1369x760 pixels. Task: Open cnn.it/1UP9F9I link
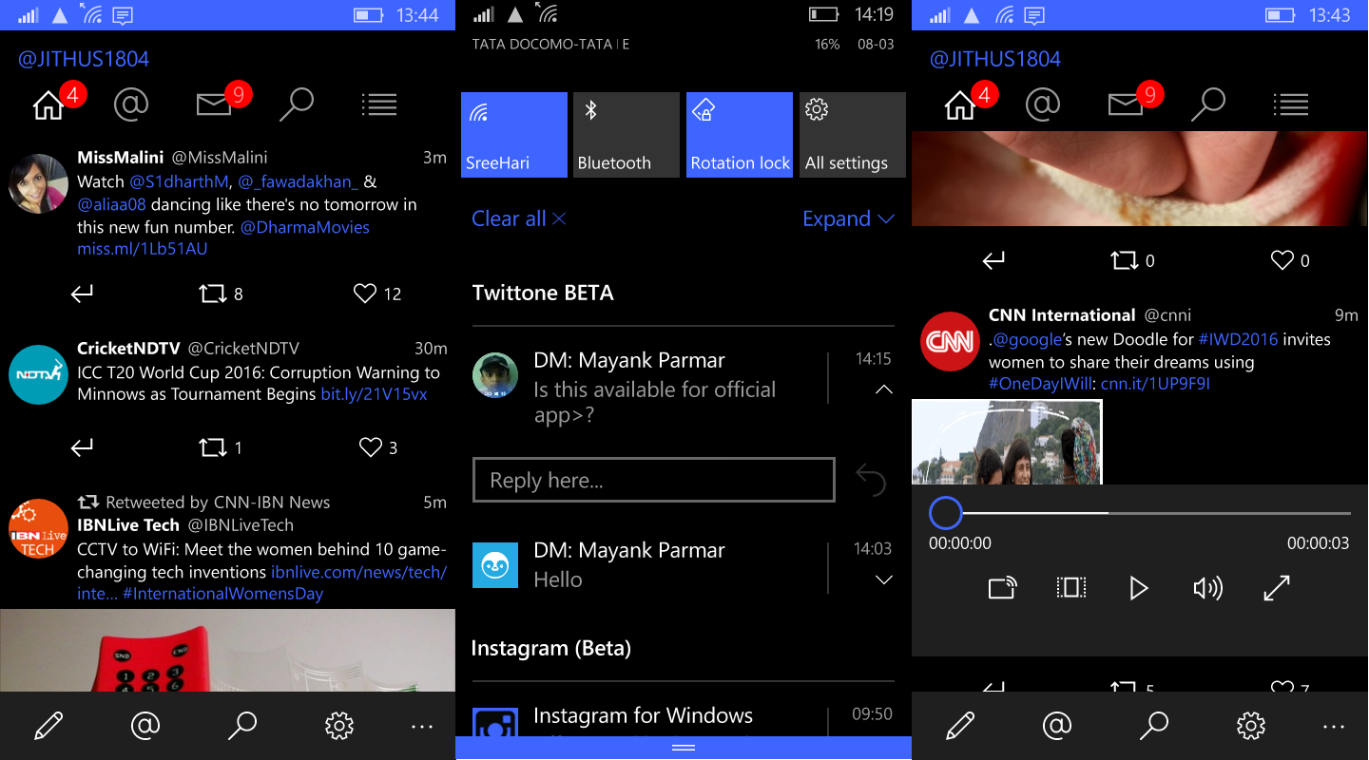[1155, 385]
